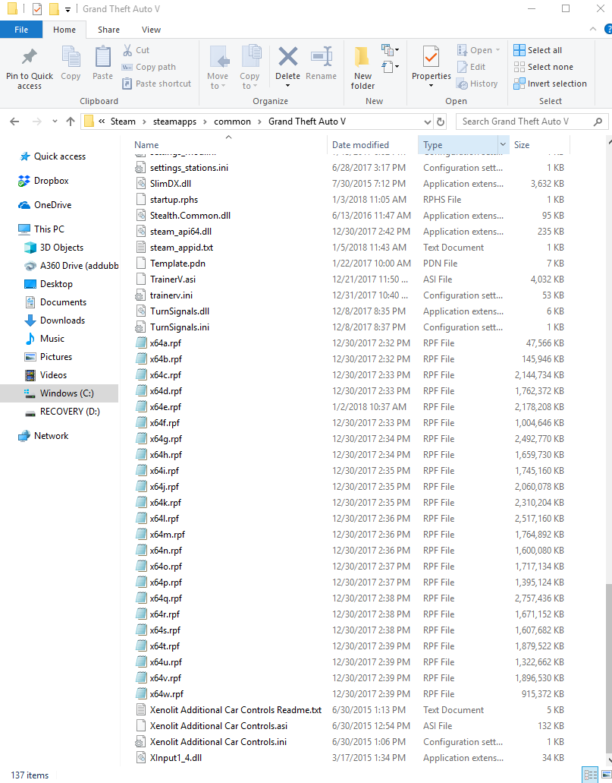Screen dimensions: 612x783
Task: Expand the Open dropdown arrow
Action: (497, 50)
